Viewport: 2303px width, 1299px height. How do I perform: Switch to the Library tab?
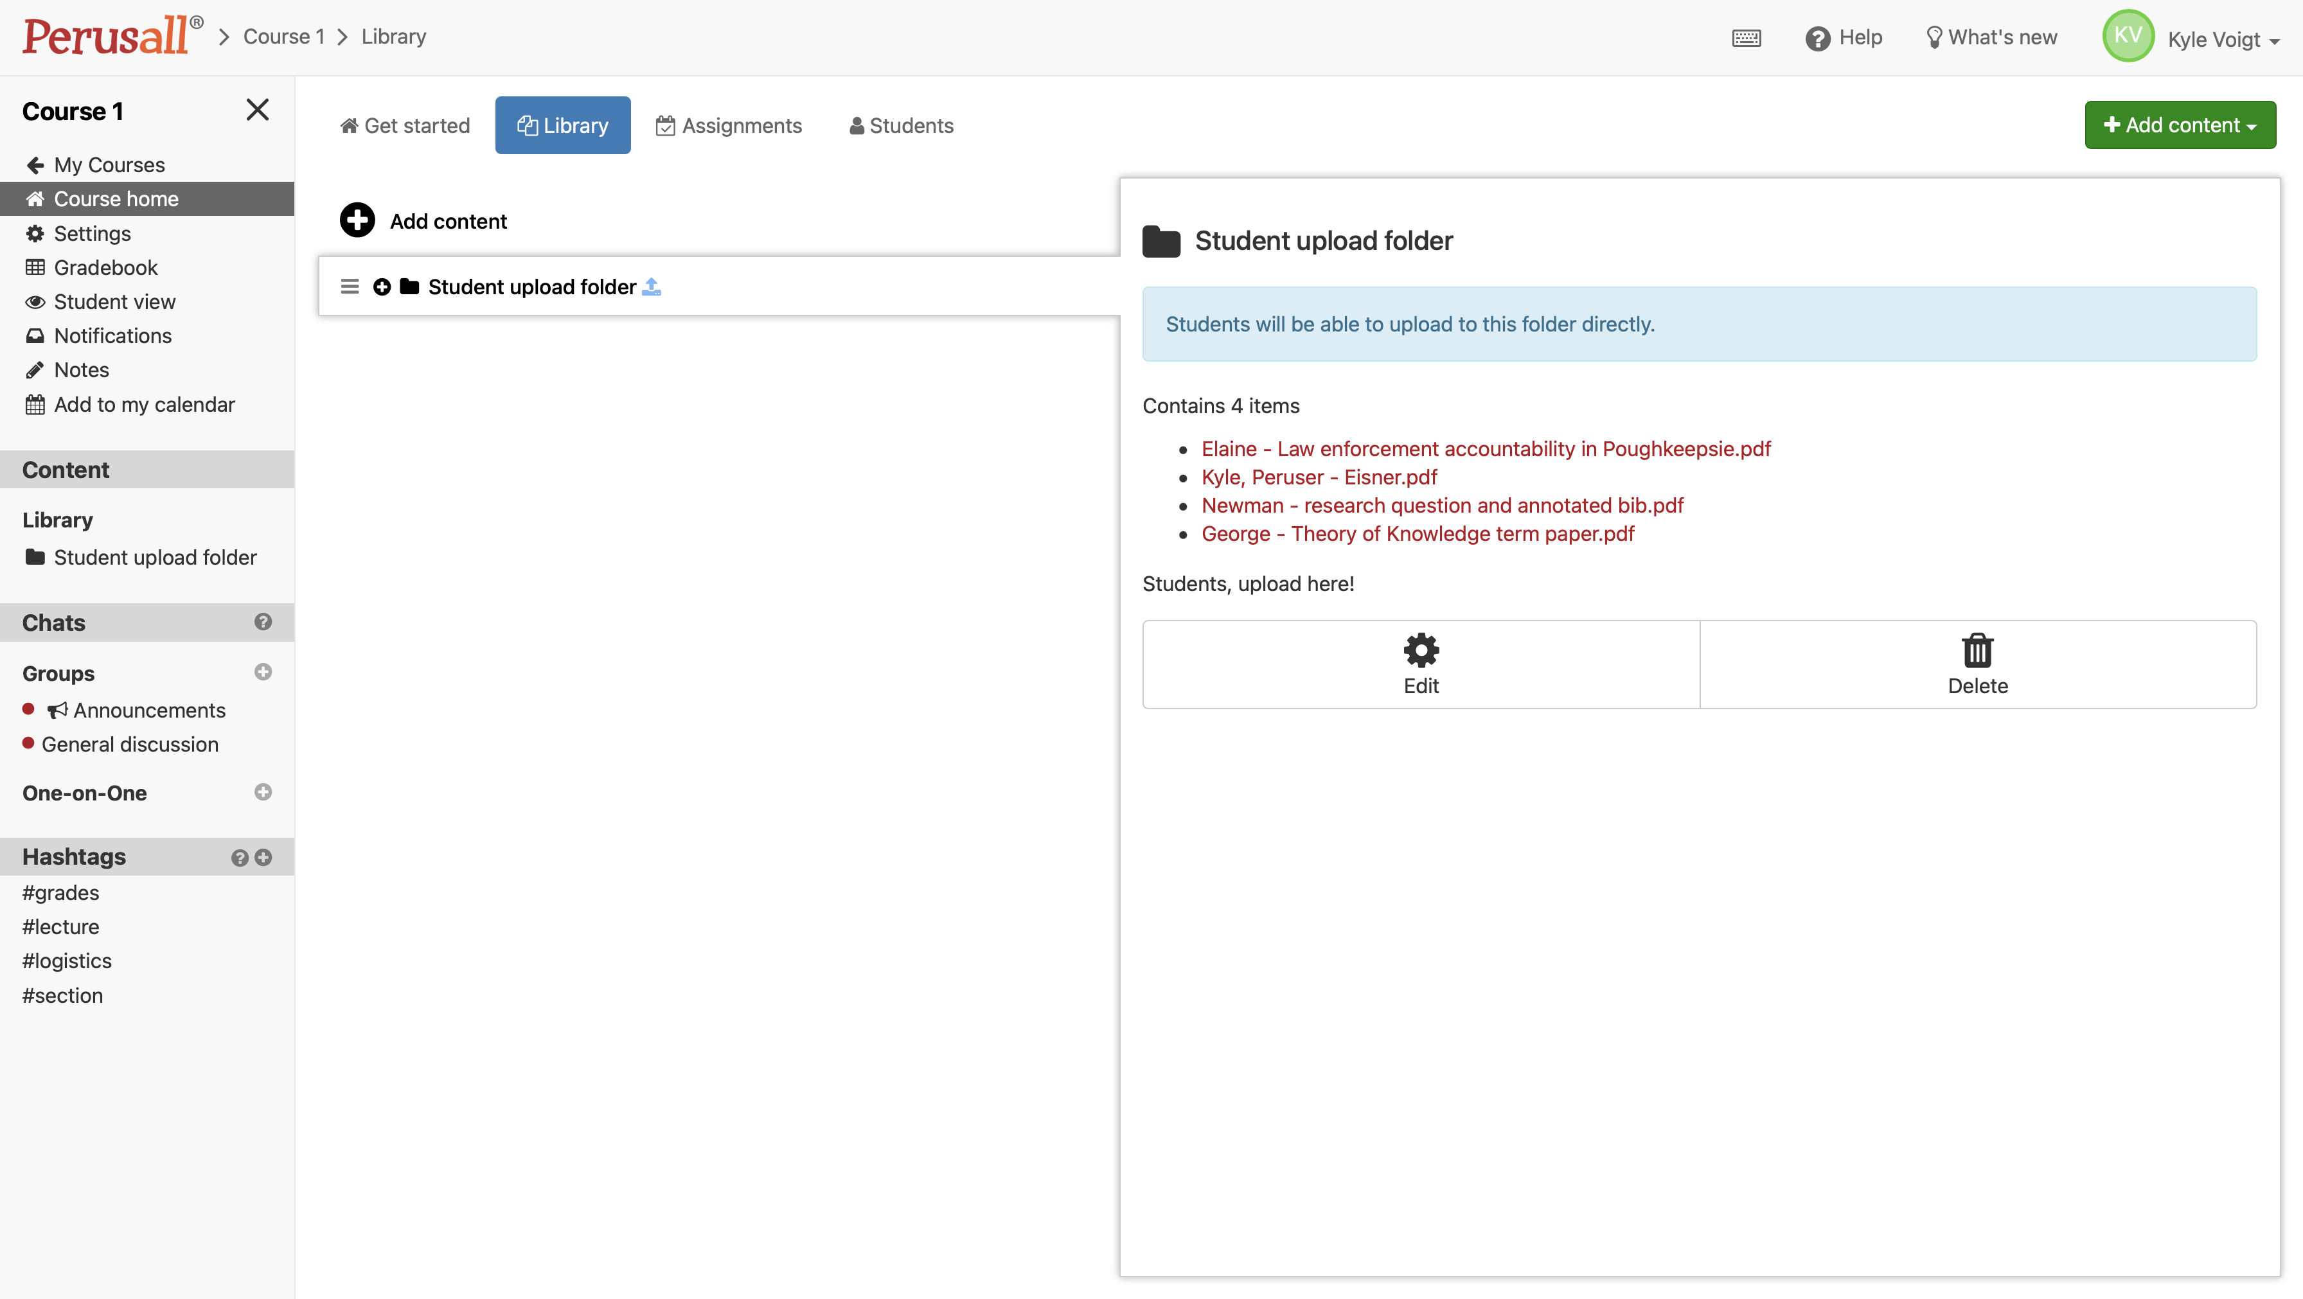[562, 125]
